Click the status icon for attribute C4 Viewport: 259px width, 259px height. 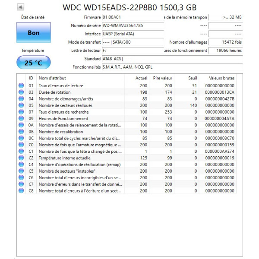coord(21,164)
